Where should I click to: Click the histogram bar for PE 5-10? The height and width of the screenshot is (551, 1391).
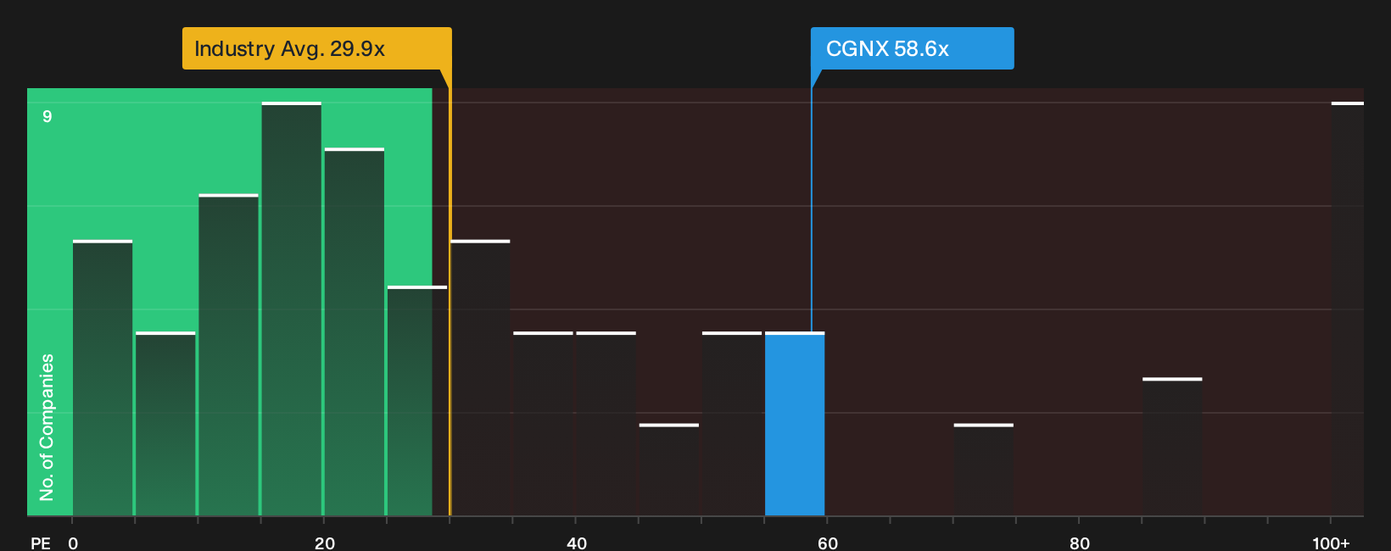tap(165, 424)
